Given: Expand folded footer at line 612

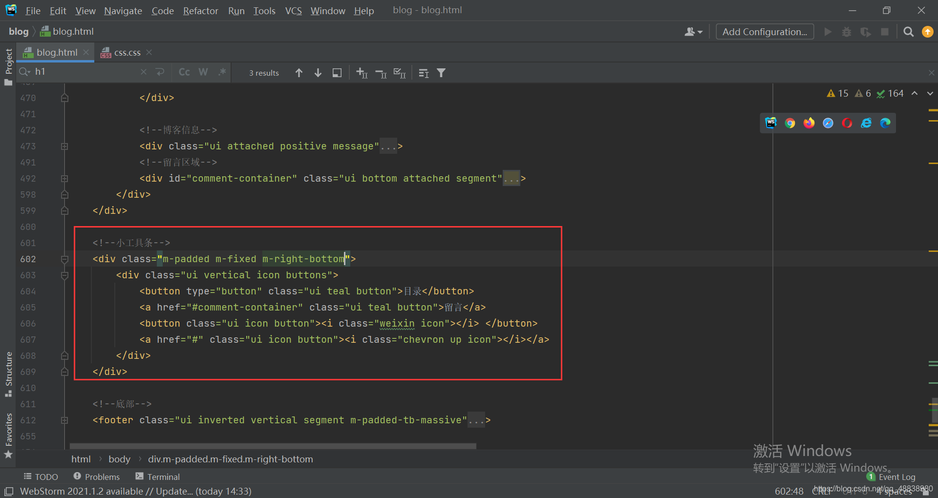Looking at the screenshot, I should pyautogui.click(x=64, y=420).
